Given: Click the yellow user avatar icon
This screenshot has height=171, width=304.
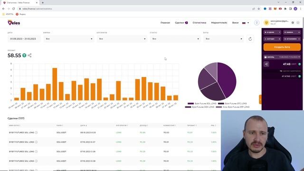Looking at the screenshot, I should pos(266,23).
